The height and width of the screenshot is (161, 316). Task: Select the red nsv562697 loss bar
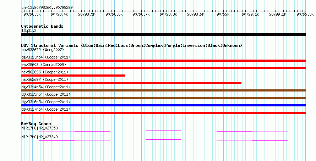[131, 83]
